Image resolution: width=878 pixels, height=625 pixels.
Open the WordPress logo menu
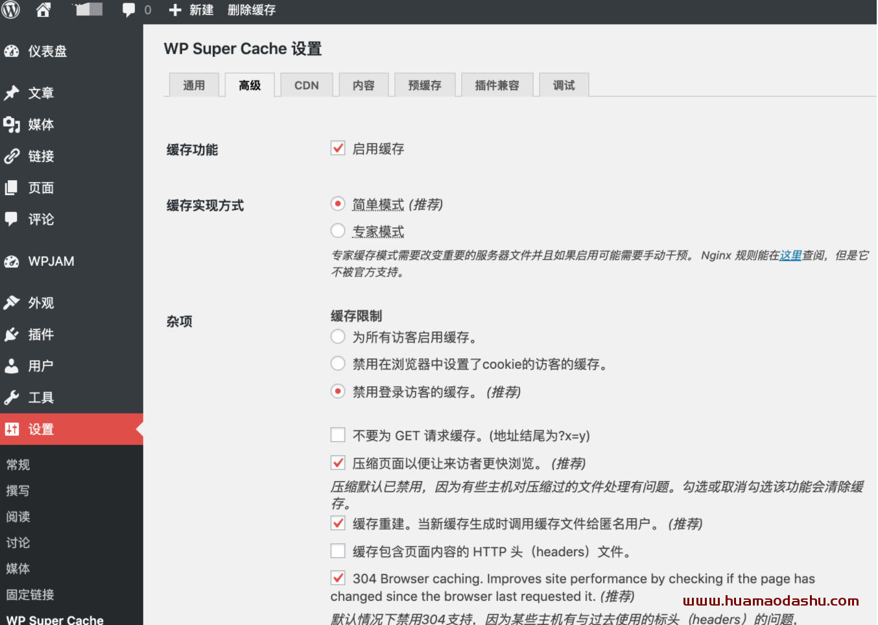click(11, 10)
